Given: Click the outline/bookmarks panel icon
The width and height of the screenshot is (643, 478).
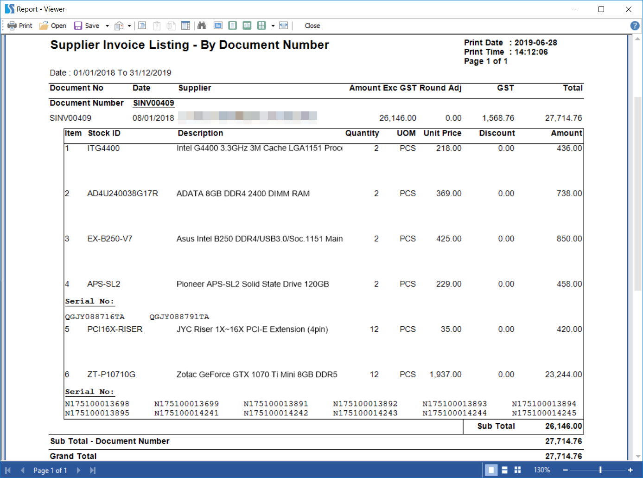Looking at the screenshot, I should pos(142,26).
